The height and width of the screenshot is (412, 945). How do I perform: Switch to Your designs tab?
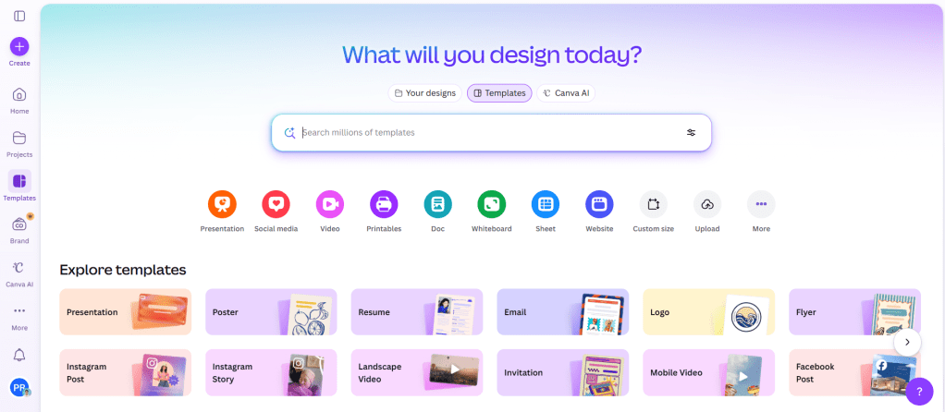[x=425, y=93]
